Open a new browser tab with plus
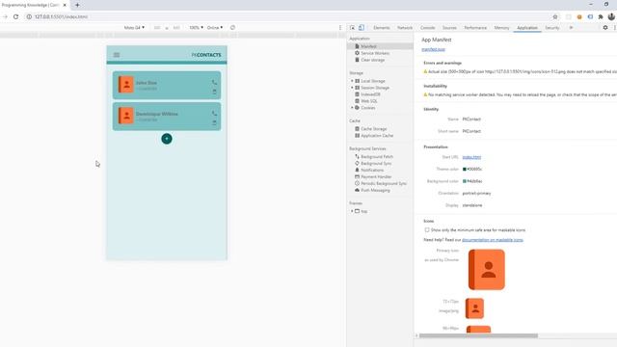Image resolution: width=617 pixels, height=347 pixels. click(x=77, y=5)
